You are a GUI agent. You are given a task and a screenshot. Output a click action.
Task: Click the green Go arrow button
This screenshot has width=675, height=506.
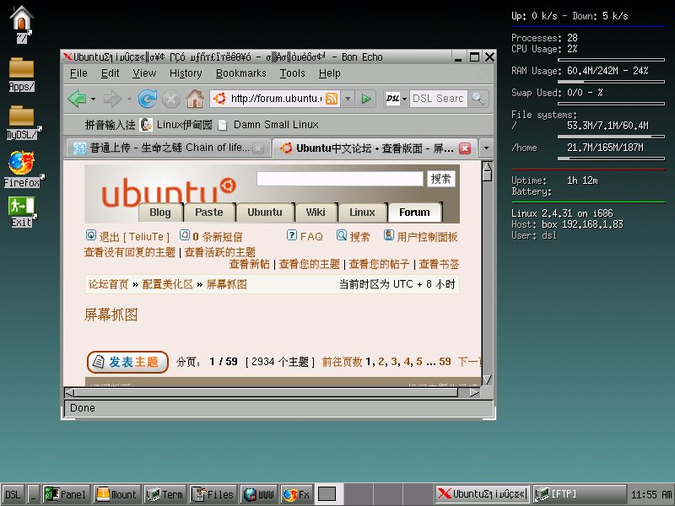(x=366, y=99)
